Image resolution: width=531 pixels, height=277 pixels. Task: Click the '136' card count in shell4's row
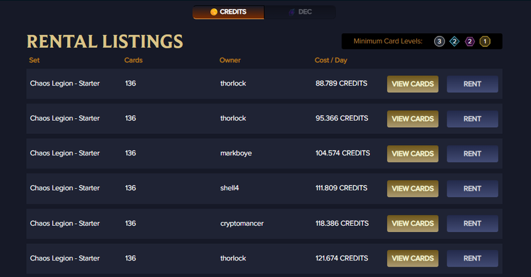point(131,188)
